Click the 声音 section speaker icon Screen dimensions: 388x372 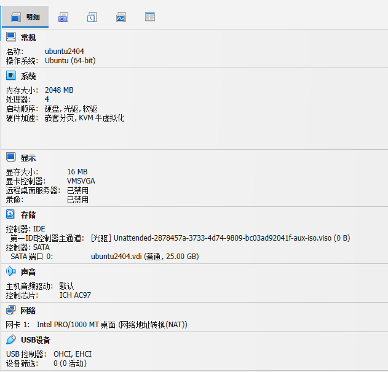pyautogui.click(x=11, y=271)
